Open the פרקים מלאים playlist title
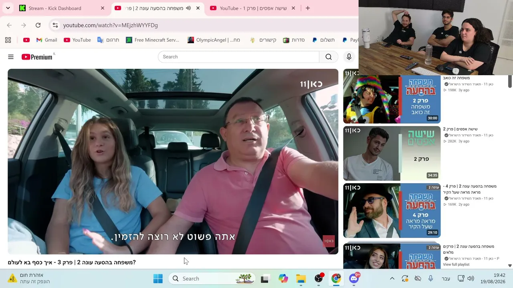Screen dimensions: 513x288 [469, 249]
